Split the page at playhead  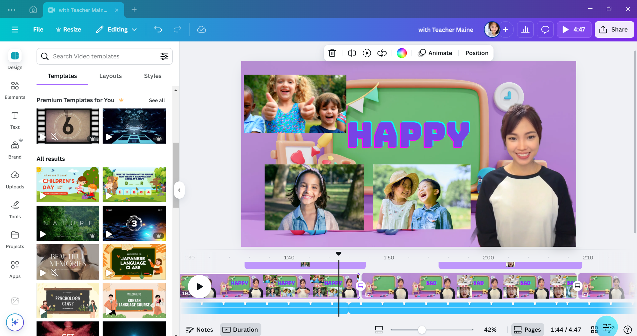click(352, 53)
